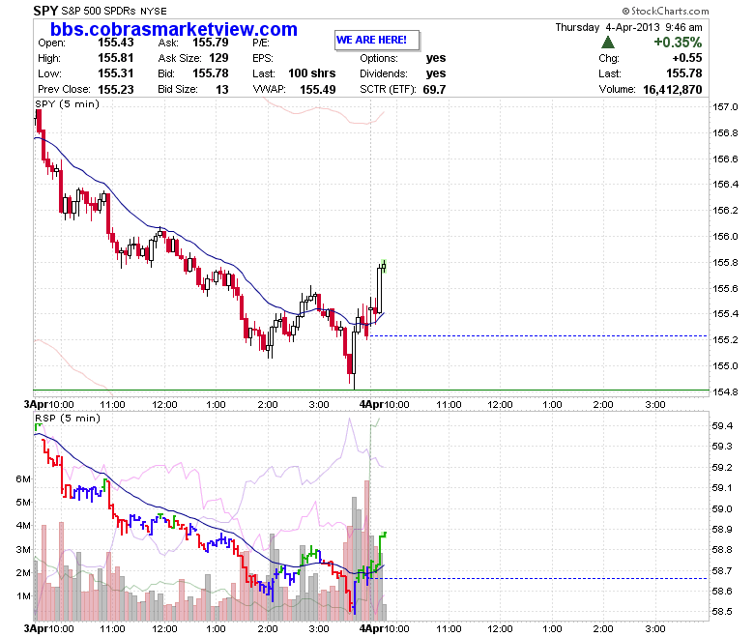Click the WE ARE HERE! label box
The height and width of the screenshot is (637, 754).
[x=377, y=41]
